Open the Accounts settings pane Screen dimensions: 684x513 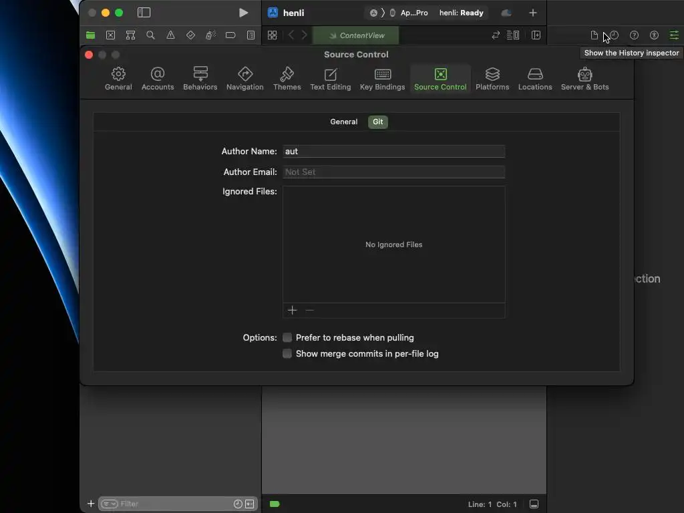pos(158,79)
